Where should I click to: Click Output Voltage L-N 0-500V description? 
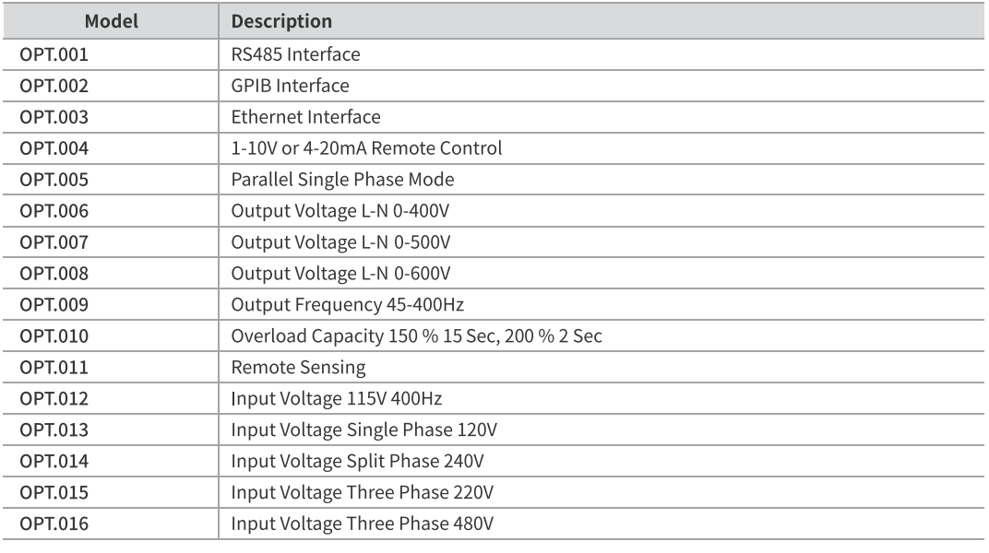[342, 242]
